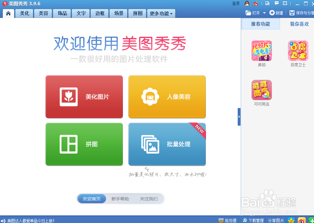Viewport: 314px width, 223px height.
Task: Log in with the Weibo icon in title bar
Action: (x=255, y=3)
